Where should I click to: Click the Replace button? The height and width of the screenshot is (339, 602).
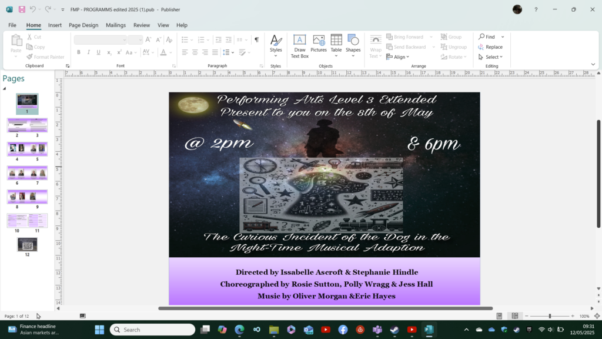tap(490, 47)
